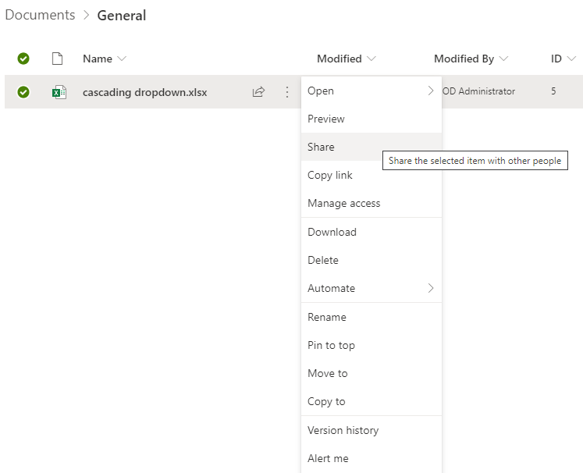Choose Copy to menu entry
Viewport: 583px width, 473px height.
[371, 402]
